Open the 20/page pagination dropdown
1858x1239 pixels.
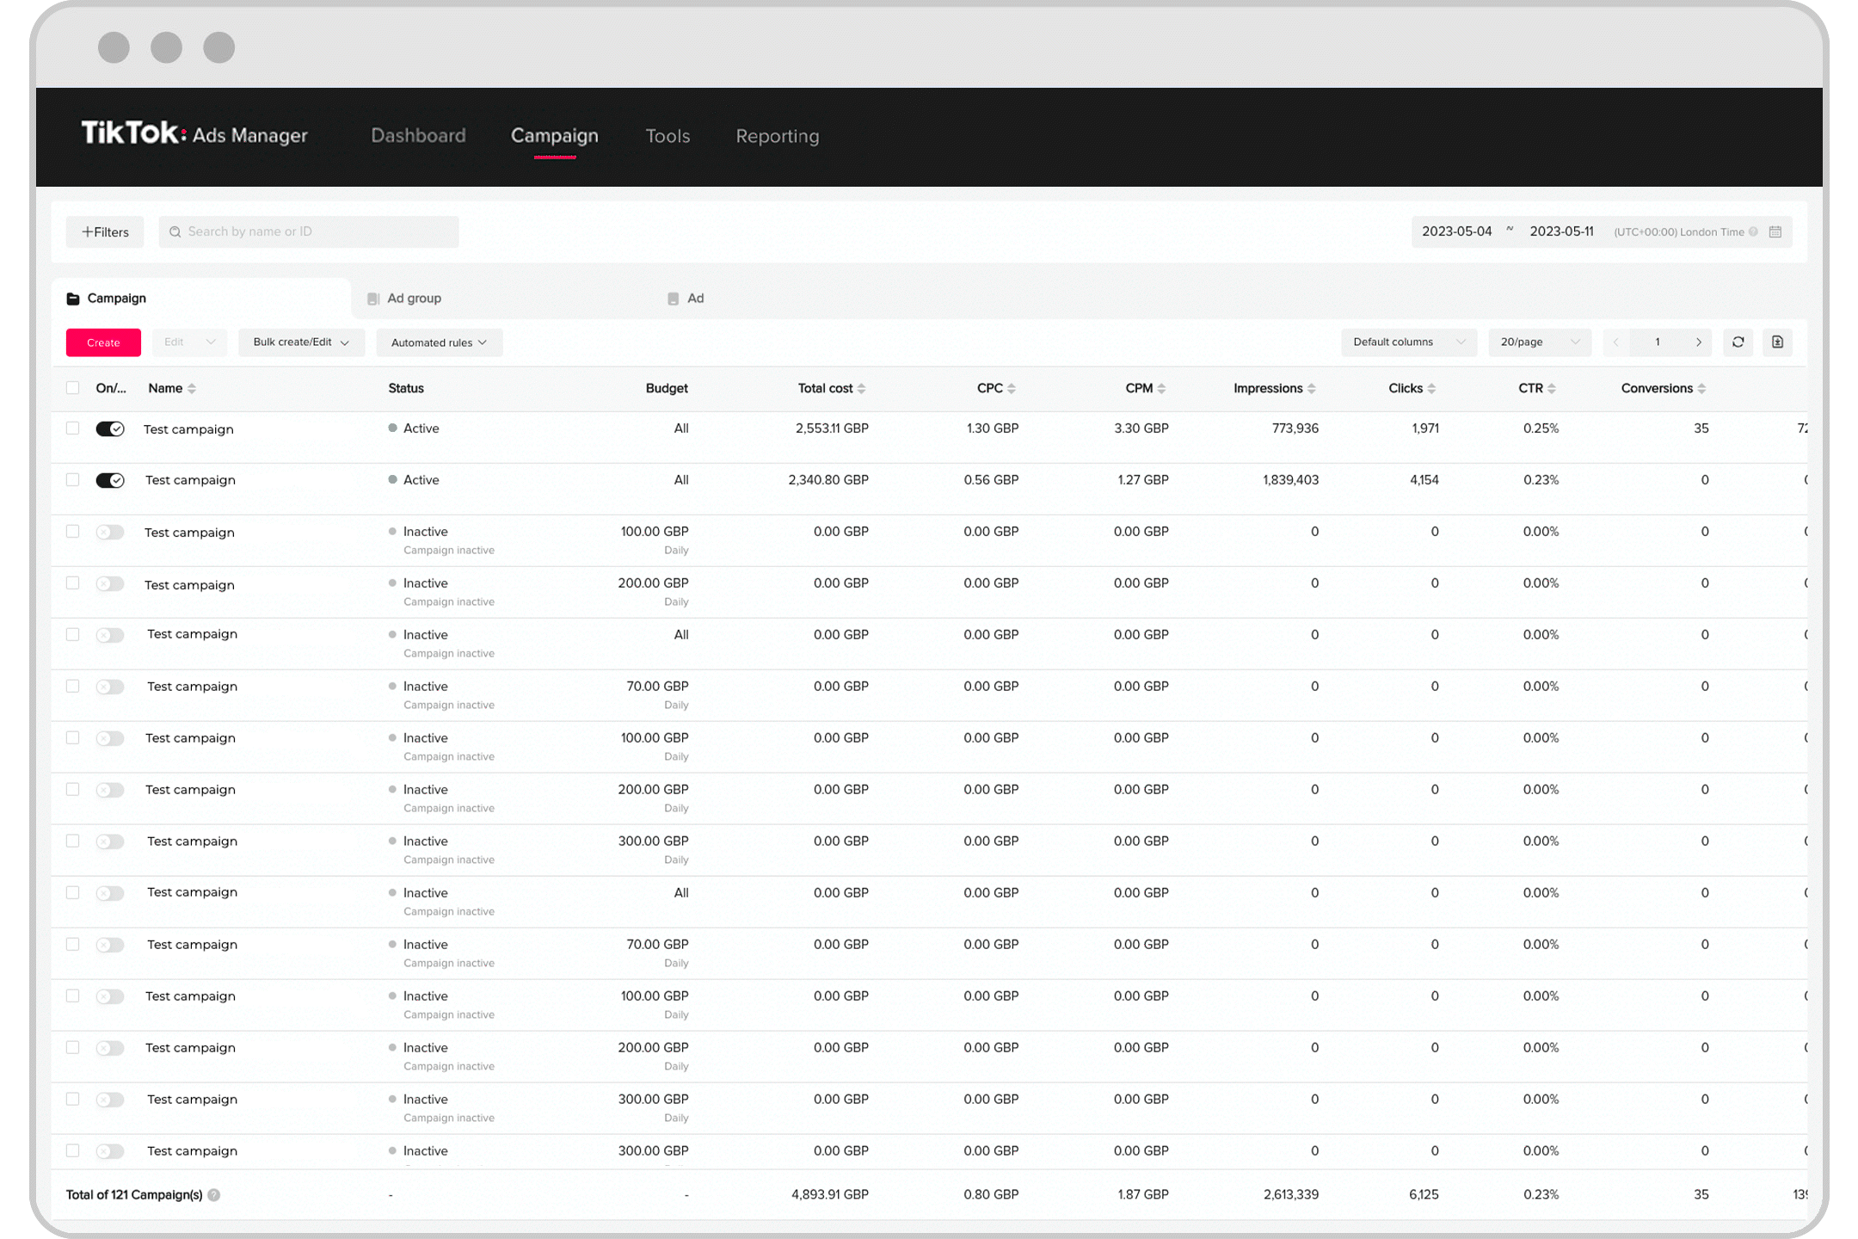(x=1539, y=342)
